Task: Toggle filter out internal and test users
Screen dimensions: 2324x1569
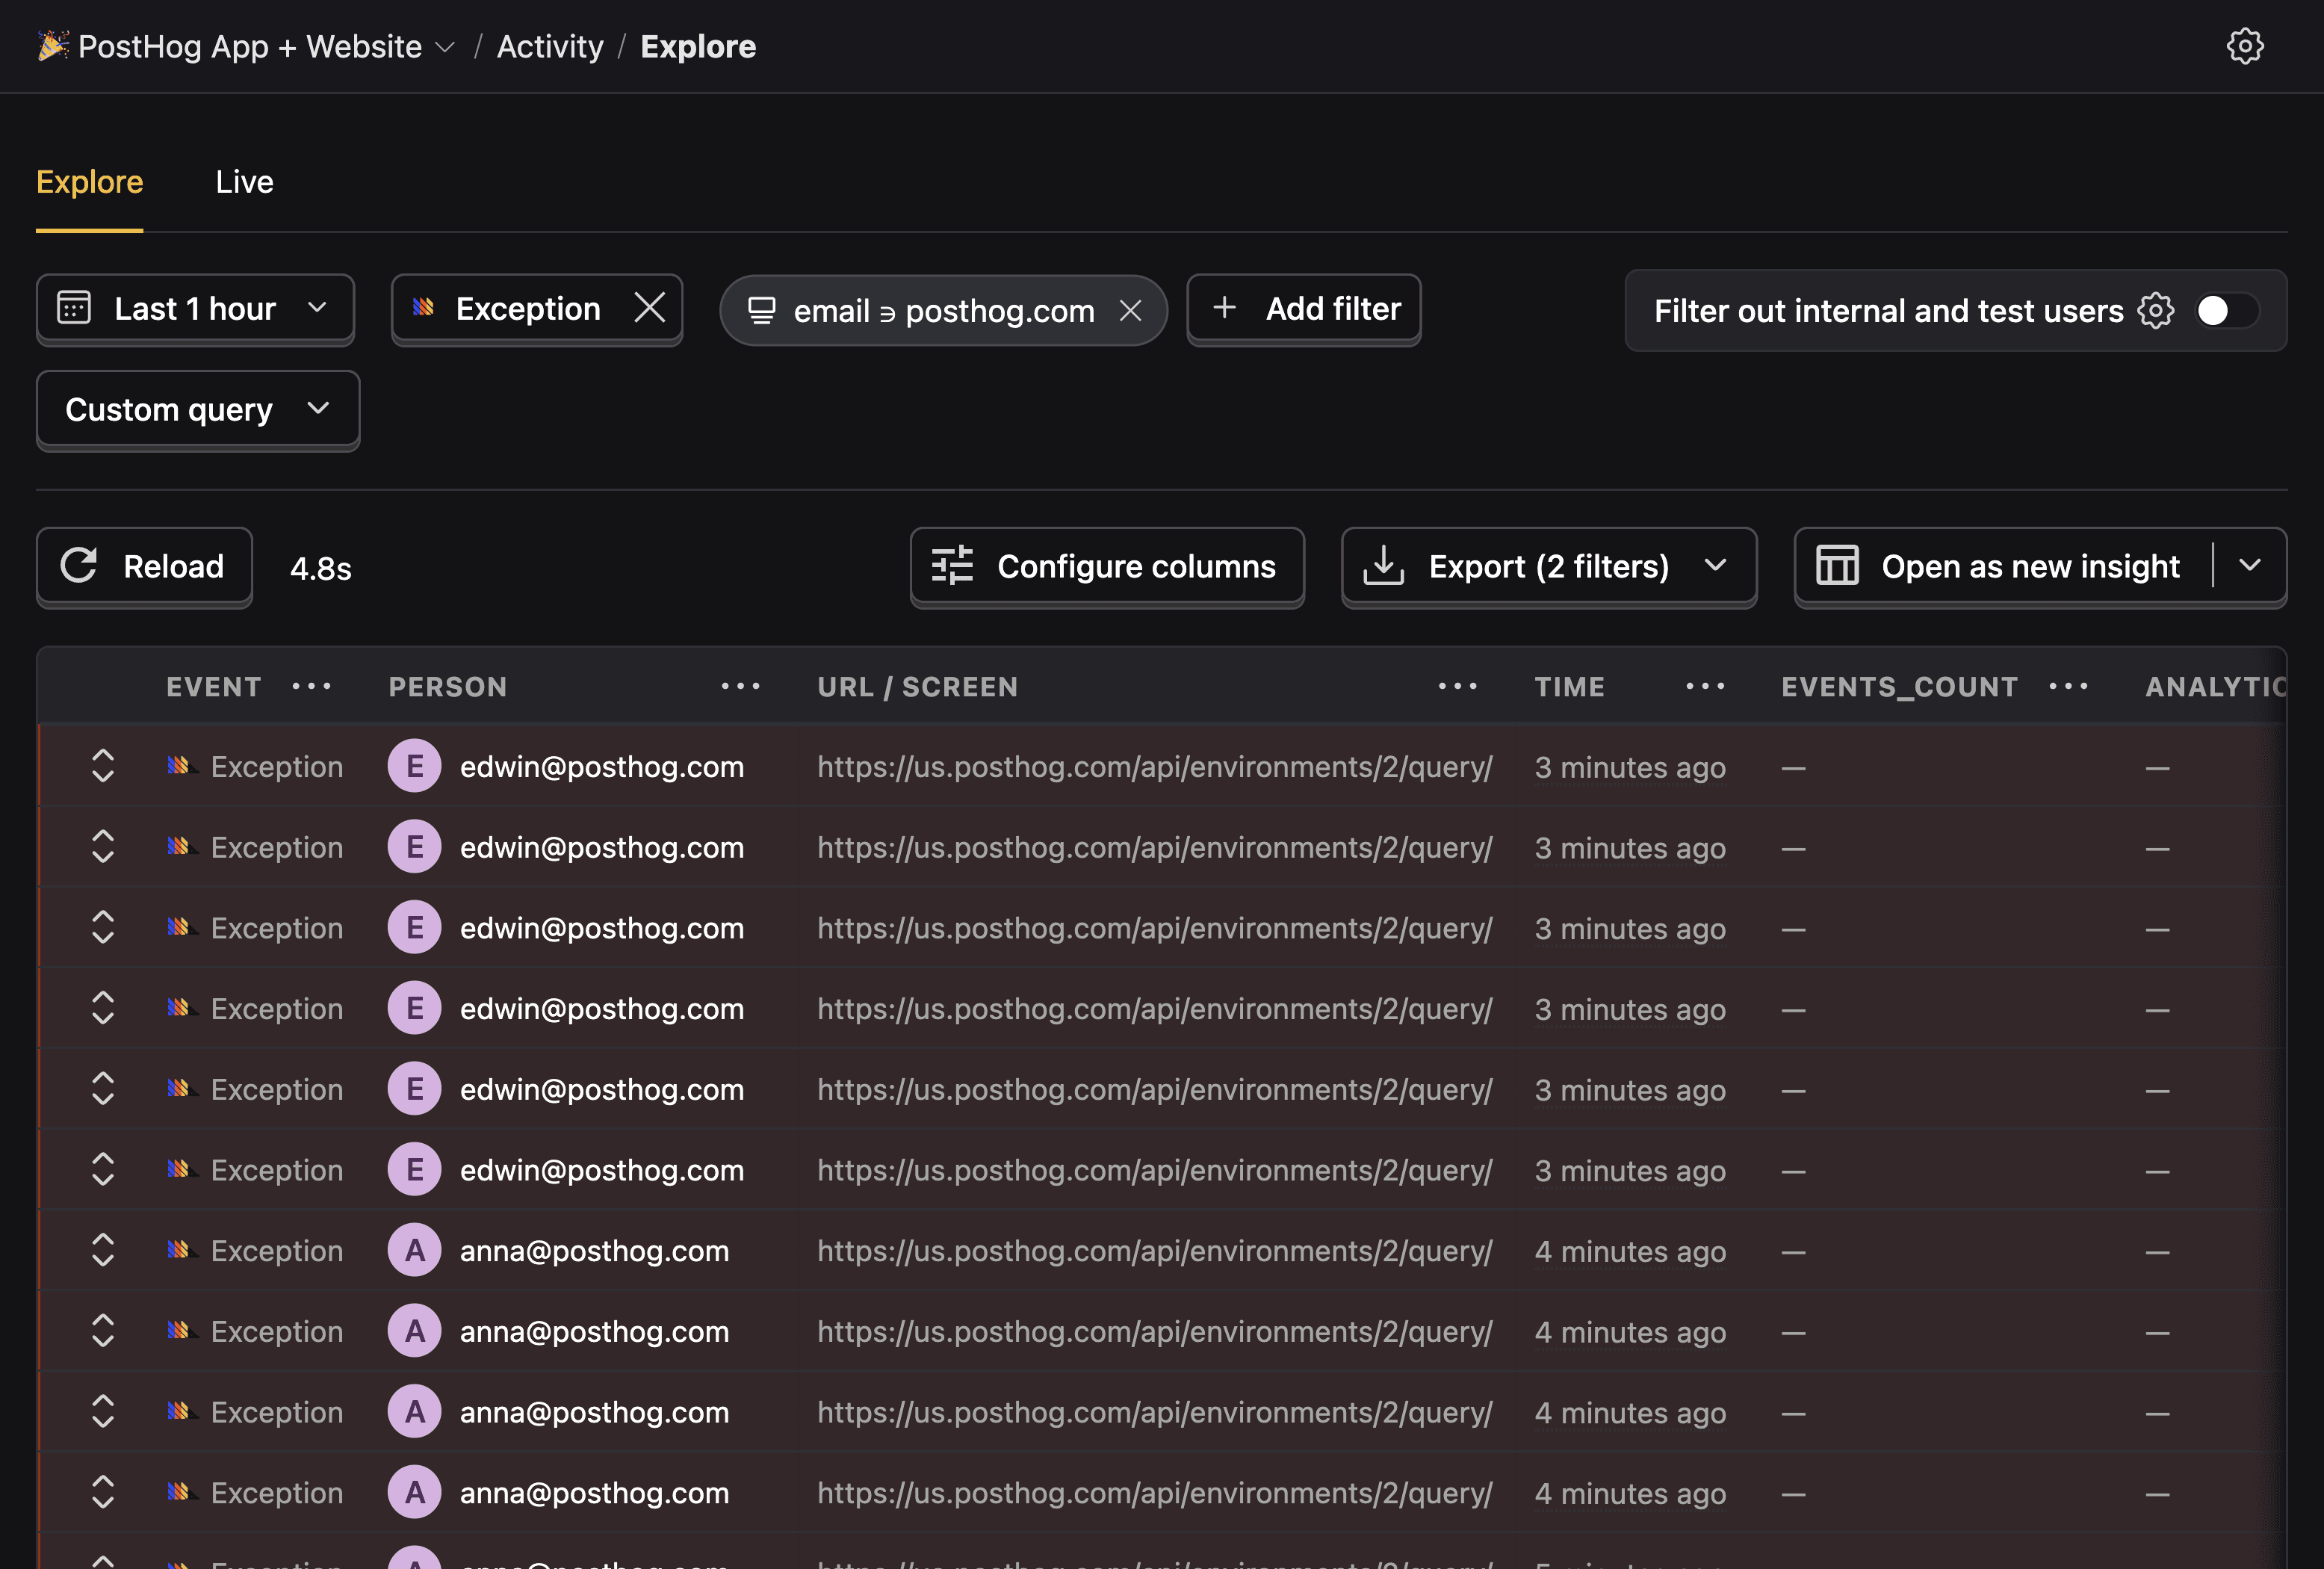Action: tap(2226, 311)
